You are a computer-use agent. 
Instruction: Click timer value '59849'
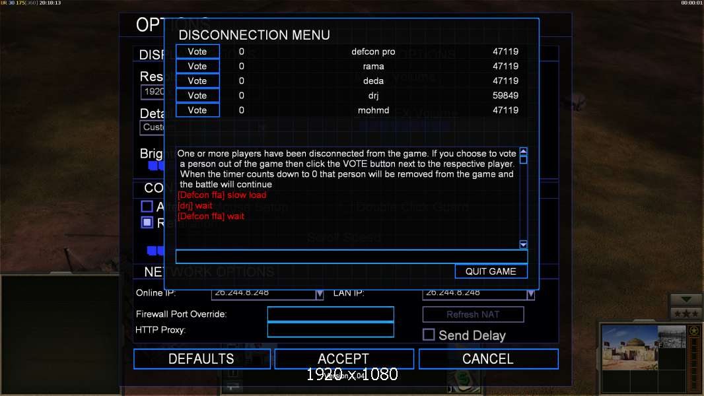click(505, 96)
